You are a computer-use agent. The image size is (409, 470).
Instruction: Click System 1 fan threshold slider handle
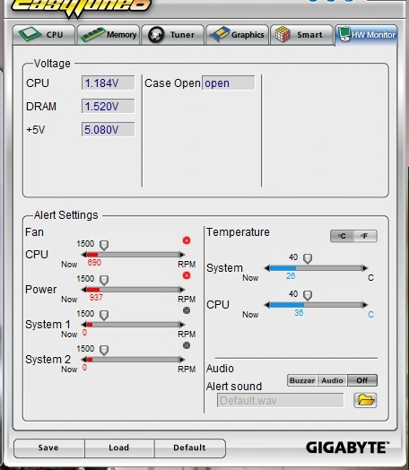click(104, 316)
